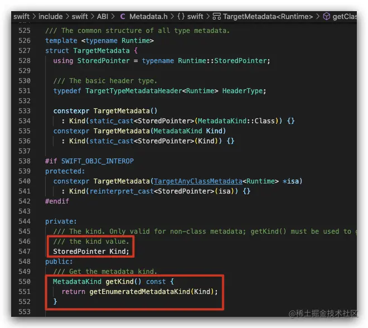
Task: Click 'Runtime::StoredPointer' on line 528
Action: tap(222, 61)
